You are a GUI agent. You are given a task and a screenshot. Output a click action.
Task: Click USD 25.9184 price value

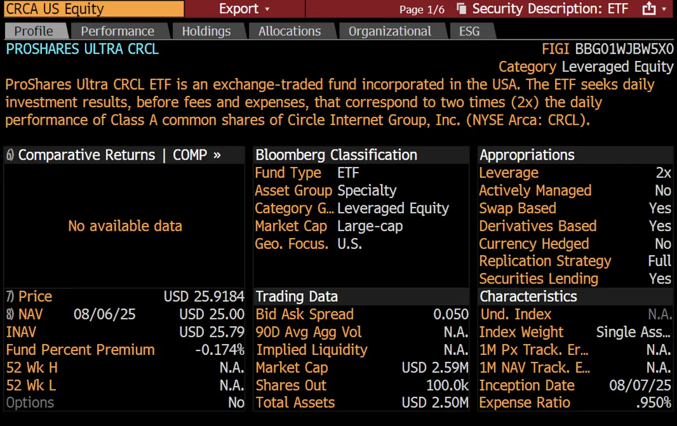[204, 297]
